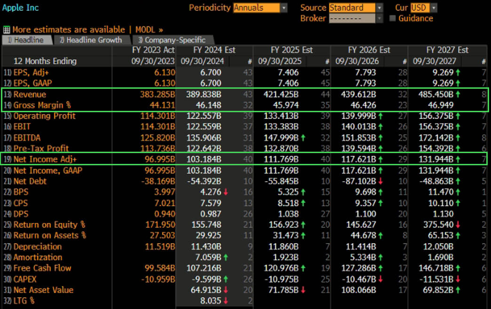Click the down arrow beside Net Debt -87.102B
The image size is (491, 309).
(380, 181)
